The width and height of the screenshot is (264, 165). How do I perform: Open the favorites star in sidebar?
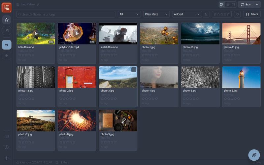(x=7, y=20)
